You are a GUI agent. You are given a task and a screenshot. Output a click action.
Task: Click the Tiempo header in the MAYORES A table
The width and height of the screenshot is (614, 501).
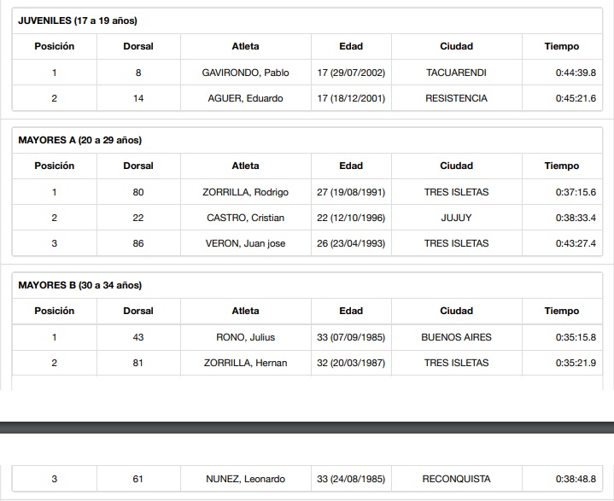coord(561,166)
